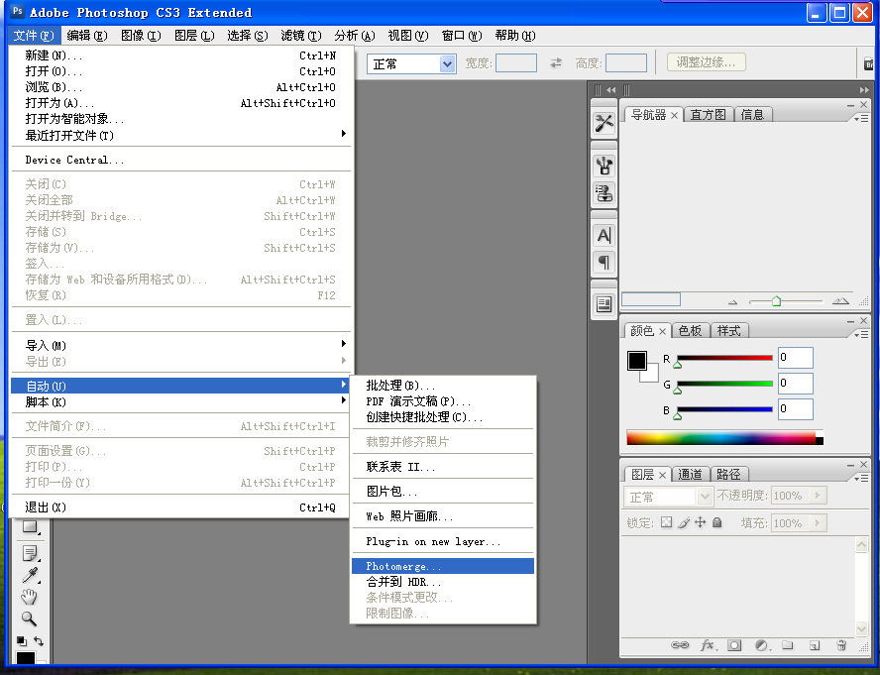Select 新建 in the File menu
Viewport: 880px width, 675px height.
point(180,56)
